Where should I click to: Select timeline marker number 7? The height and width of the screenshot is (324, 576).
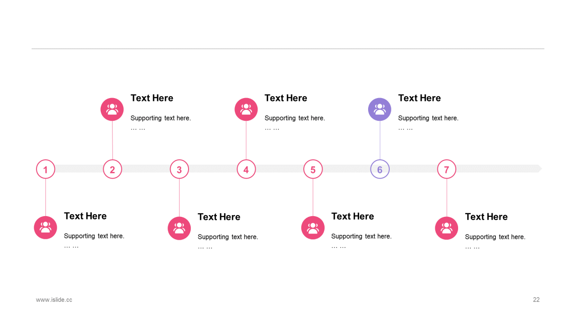pos(446,170)
